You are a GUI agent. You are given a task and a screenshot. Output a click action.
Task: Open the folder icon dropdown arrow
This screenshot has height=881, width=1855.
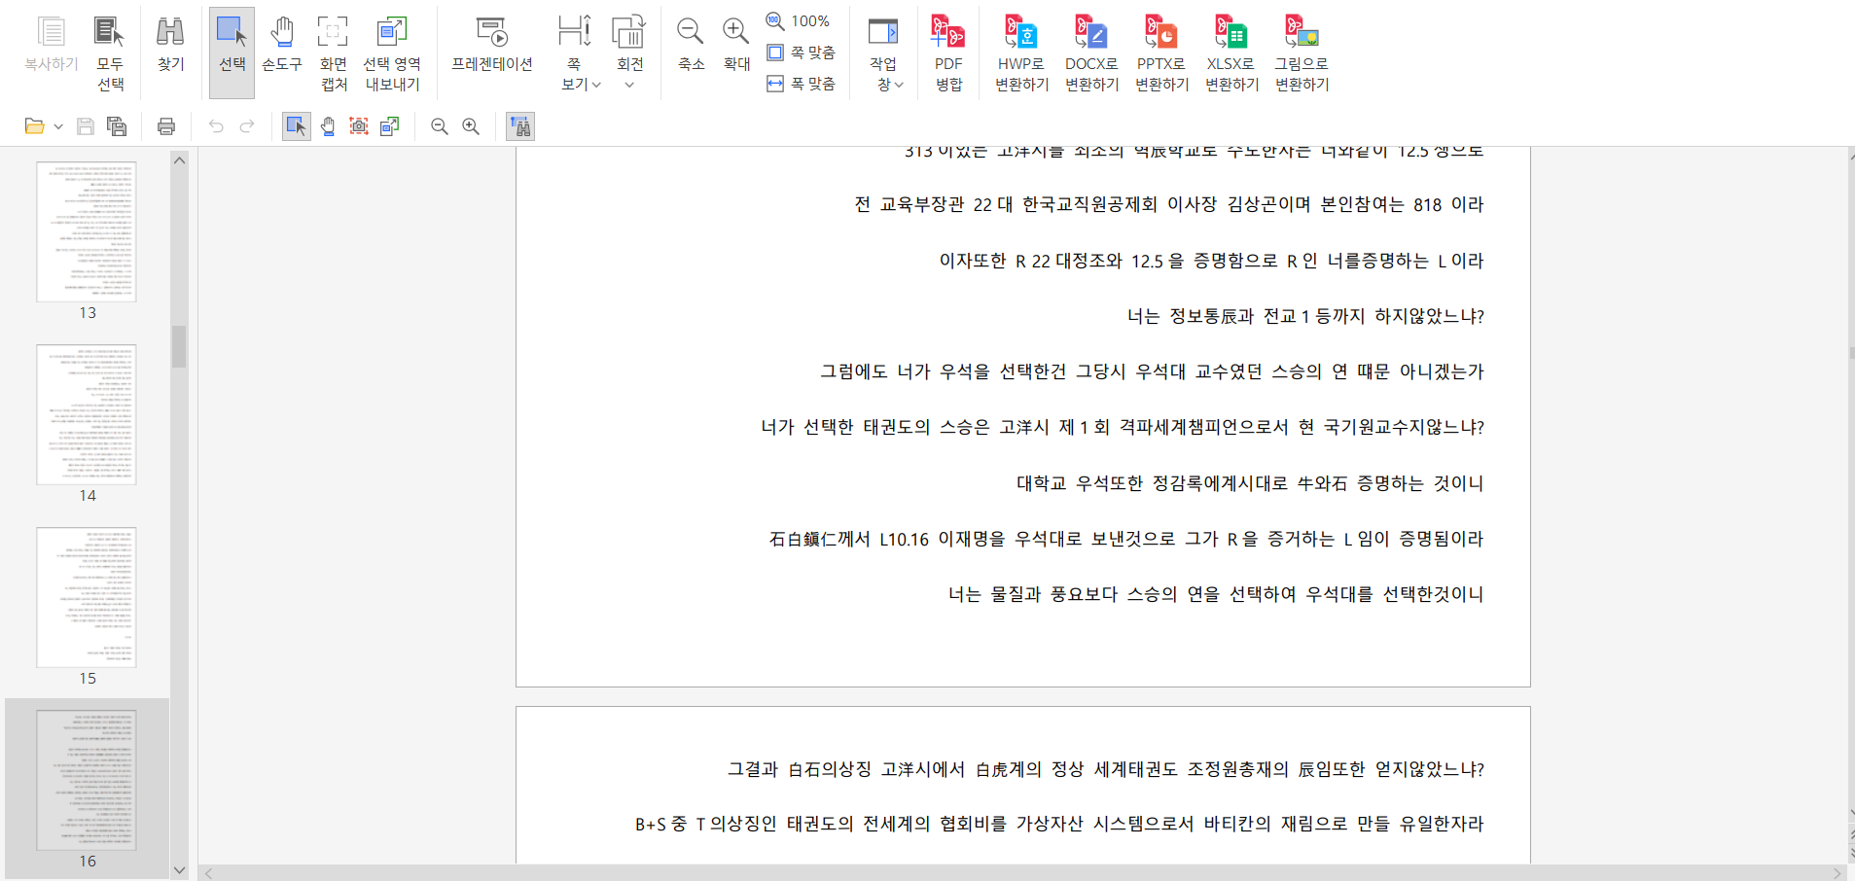(x=58, y=126)
